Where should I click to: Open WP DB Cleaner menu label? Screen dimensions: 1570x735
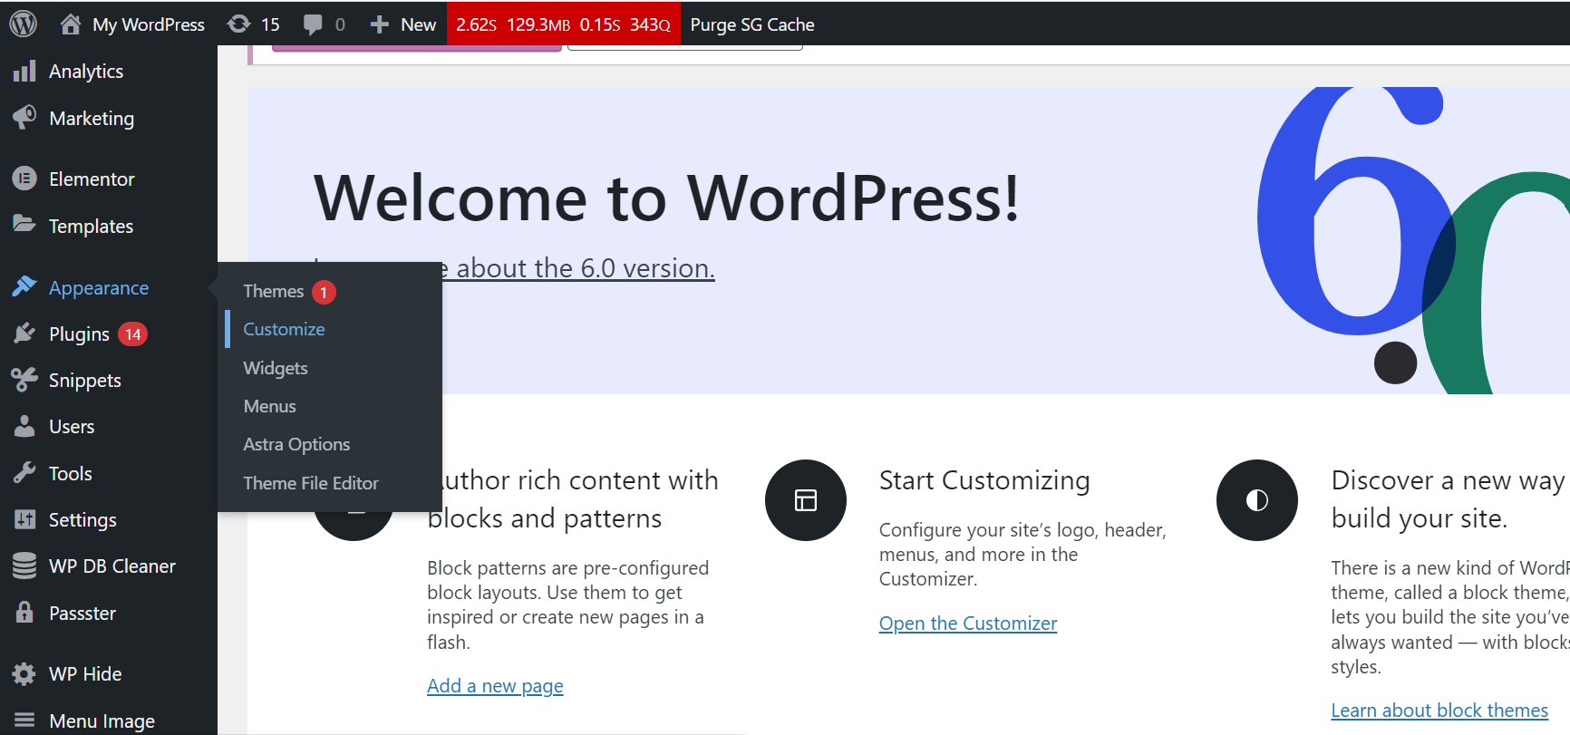pos(112,566)
